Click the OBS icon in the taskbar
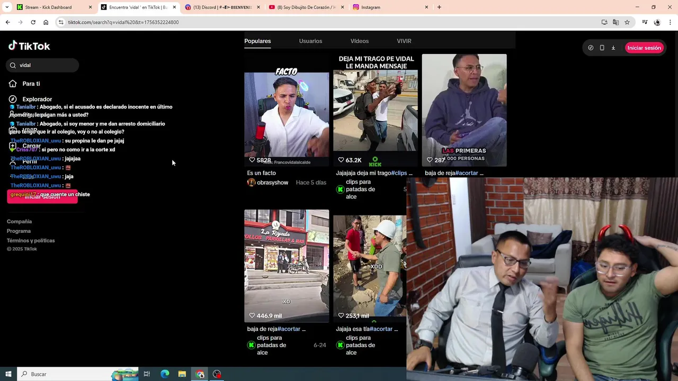The height and width of the screenshot is (381, 678). pos(217,374)
